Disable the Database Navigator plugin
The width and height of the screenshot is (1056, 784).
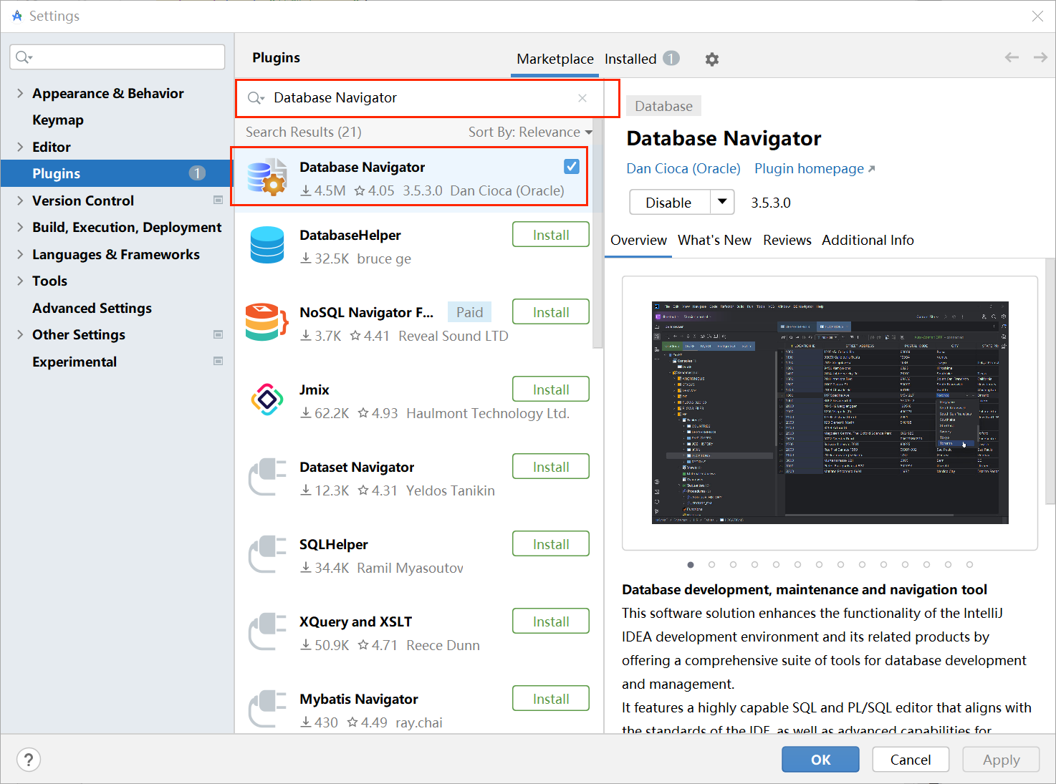[x=669, y=202]
